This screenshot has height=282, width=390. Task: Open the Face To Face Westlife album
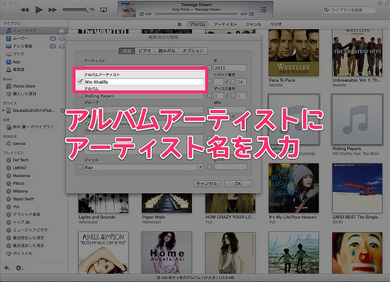294,53
